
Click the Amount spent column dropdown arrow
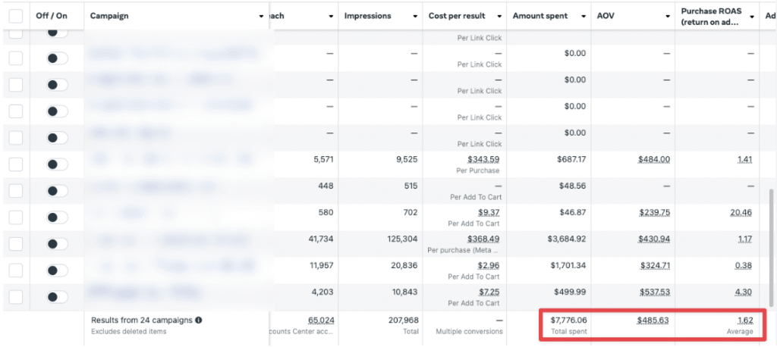coord(584,16)
